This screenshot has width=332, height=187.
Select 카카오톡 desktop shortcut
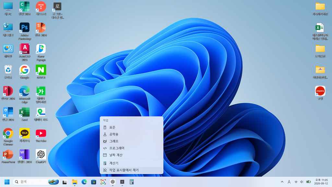pos(25,135)
